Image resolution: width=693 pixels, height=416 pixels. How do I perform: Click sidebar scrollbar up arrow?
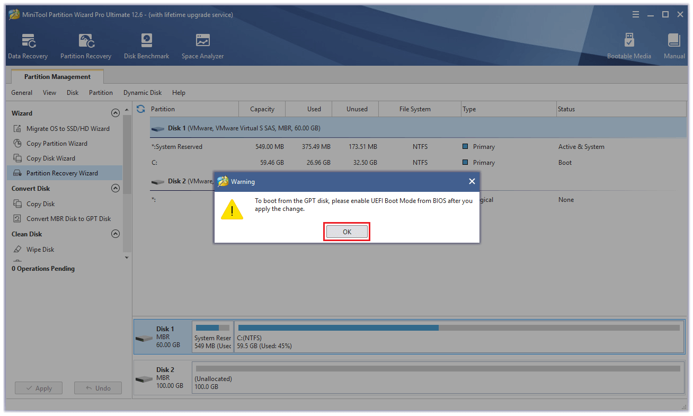(127, 110)
